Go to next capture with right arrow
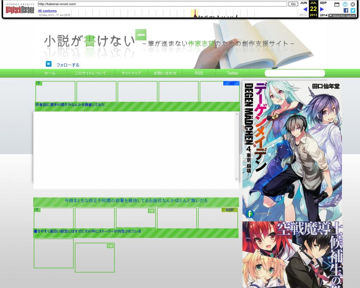 pyautogui.click(x=322, y=9)
